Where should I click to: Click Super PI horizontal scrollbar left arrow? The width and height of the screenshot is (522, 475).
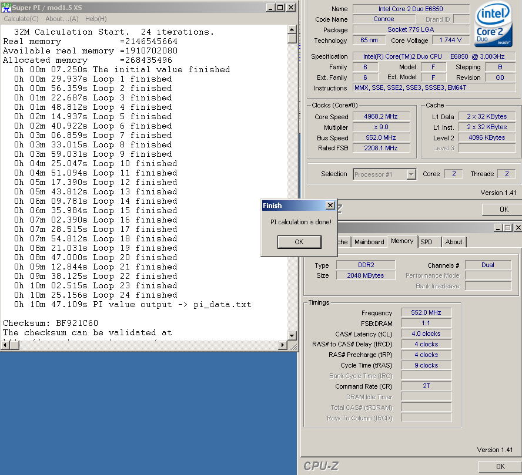(5, 345)
